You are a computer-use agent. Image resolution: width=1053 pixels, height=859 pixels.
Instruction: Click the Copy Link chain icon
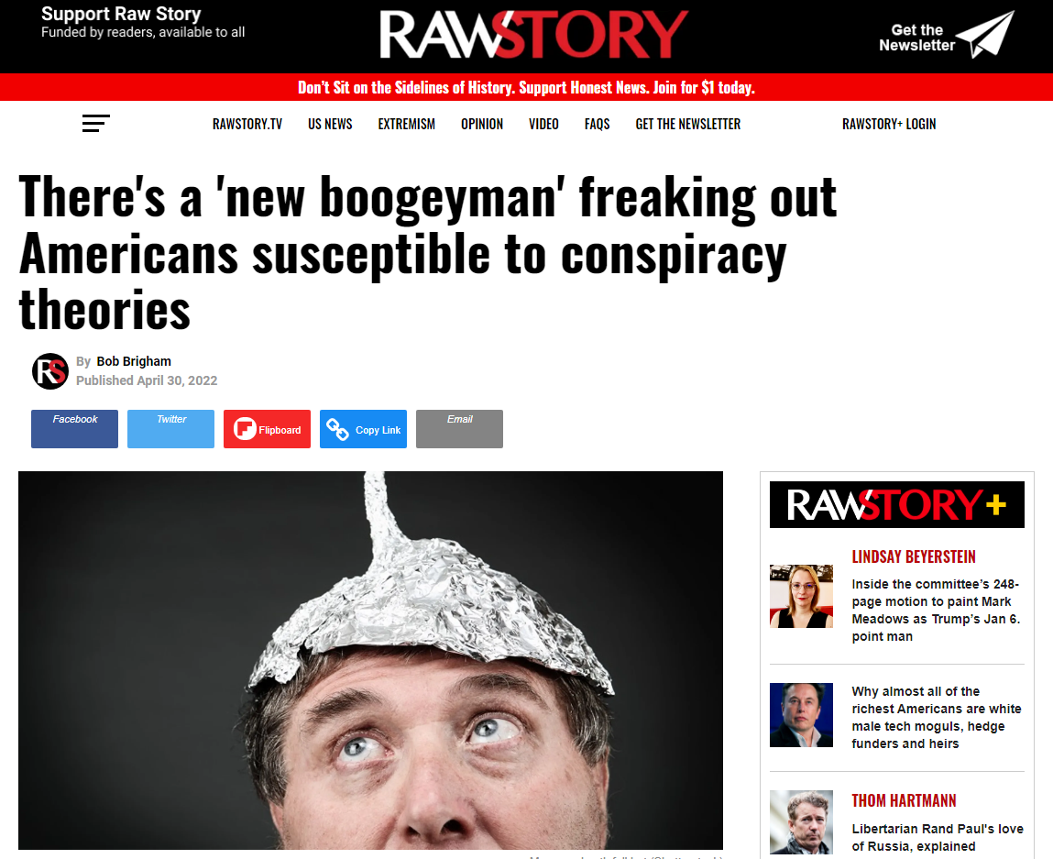pyautogui.click(x=337, y=429)
